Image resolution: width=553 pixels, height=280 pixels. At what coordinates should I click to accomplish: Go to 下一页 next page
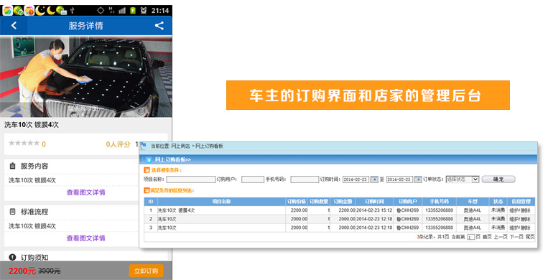pos(516,237)
